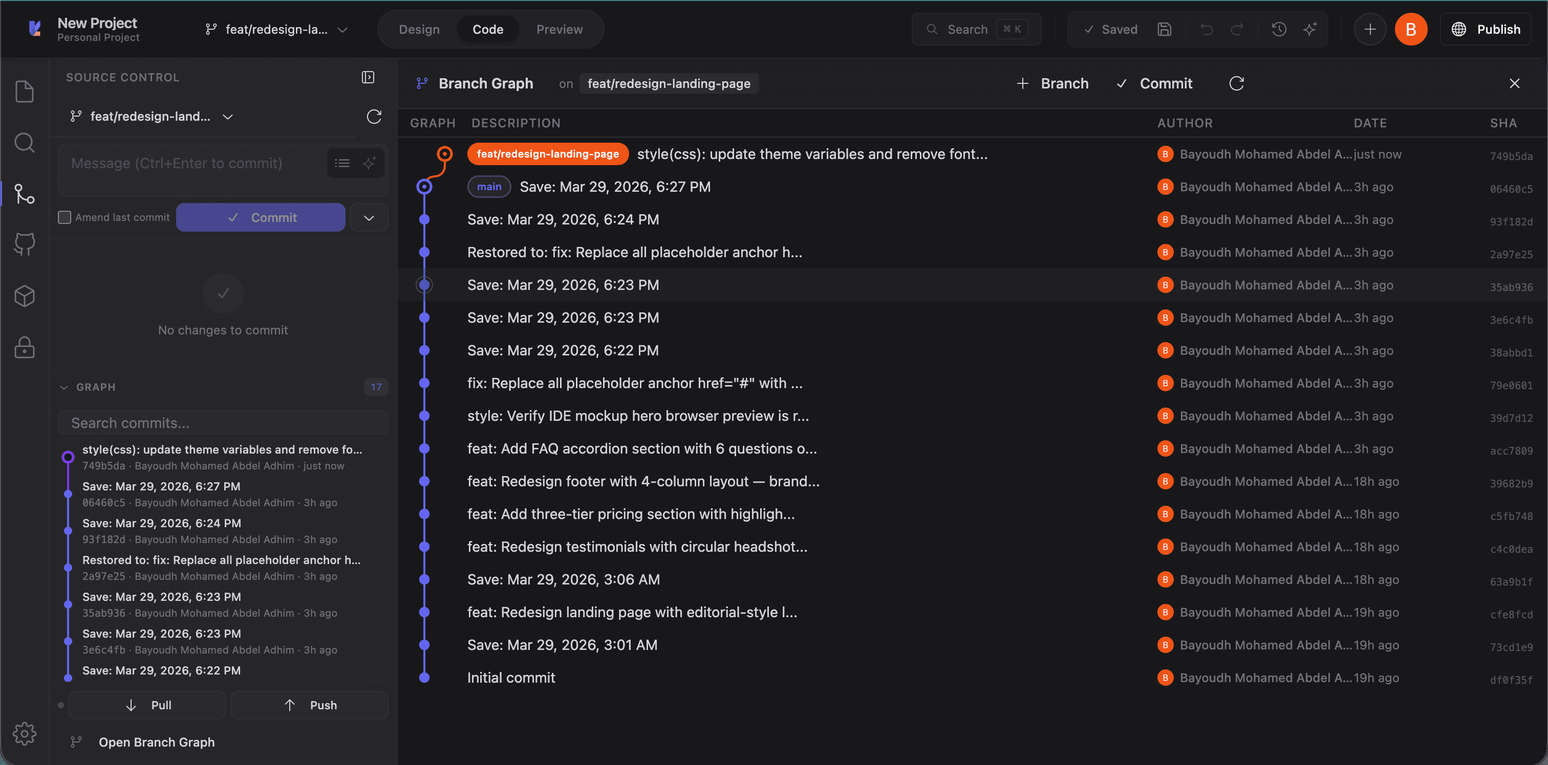Open the Packages cube sidebar icon
This screenshot has height=765, width=1548.
coord(24,296)
